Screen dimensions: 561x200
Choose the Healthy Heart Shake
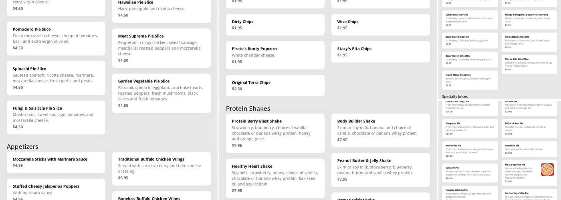[x=275, y=178]
